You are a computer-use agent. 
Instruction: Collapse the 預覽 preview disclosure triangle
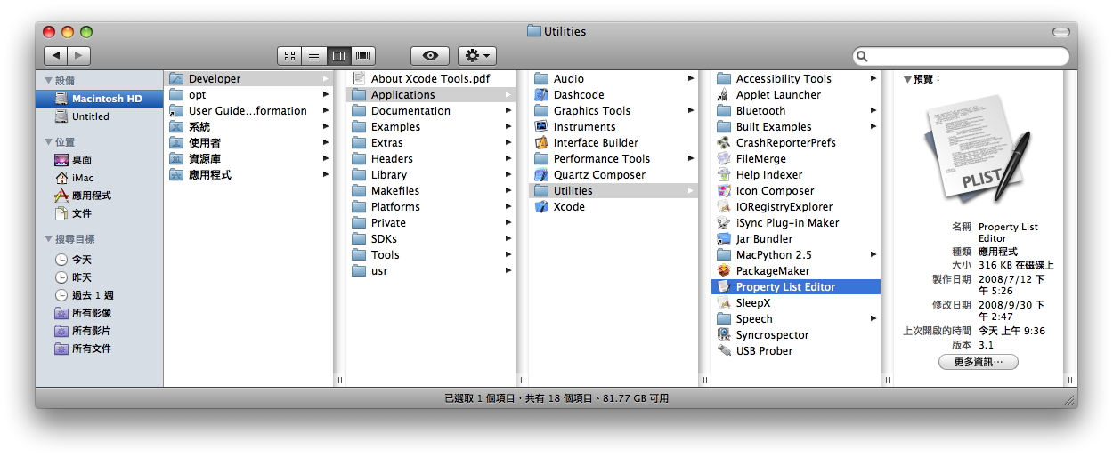pyautogui.click(x=907, y=79)
